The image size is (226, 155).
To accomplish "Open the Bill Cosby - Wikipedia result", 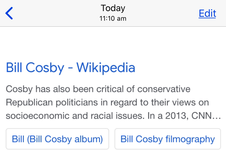I will [x=71, y=68].
